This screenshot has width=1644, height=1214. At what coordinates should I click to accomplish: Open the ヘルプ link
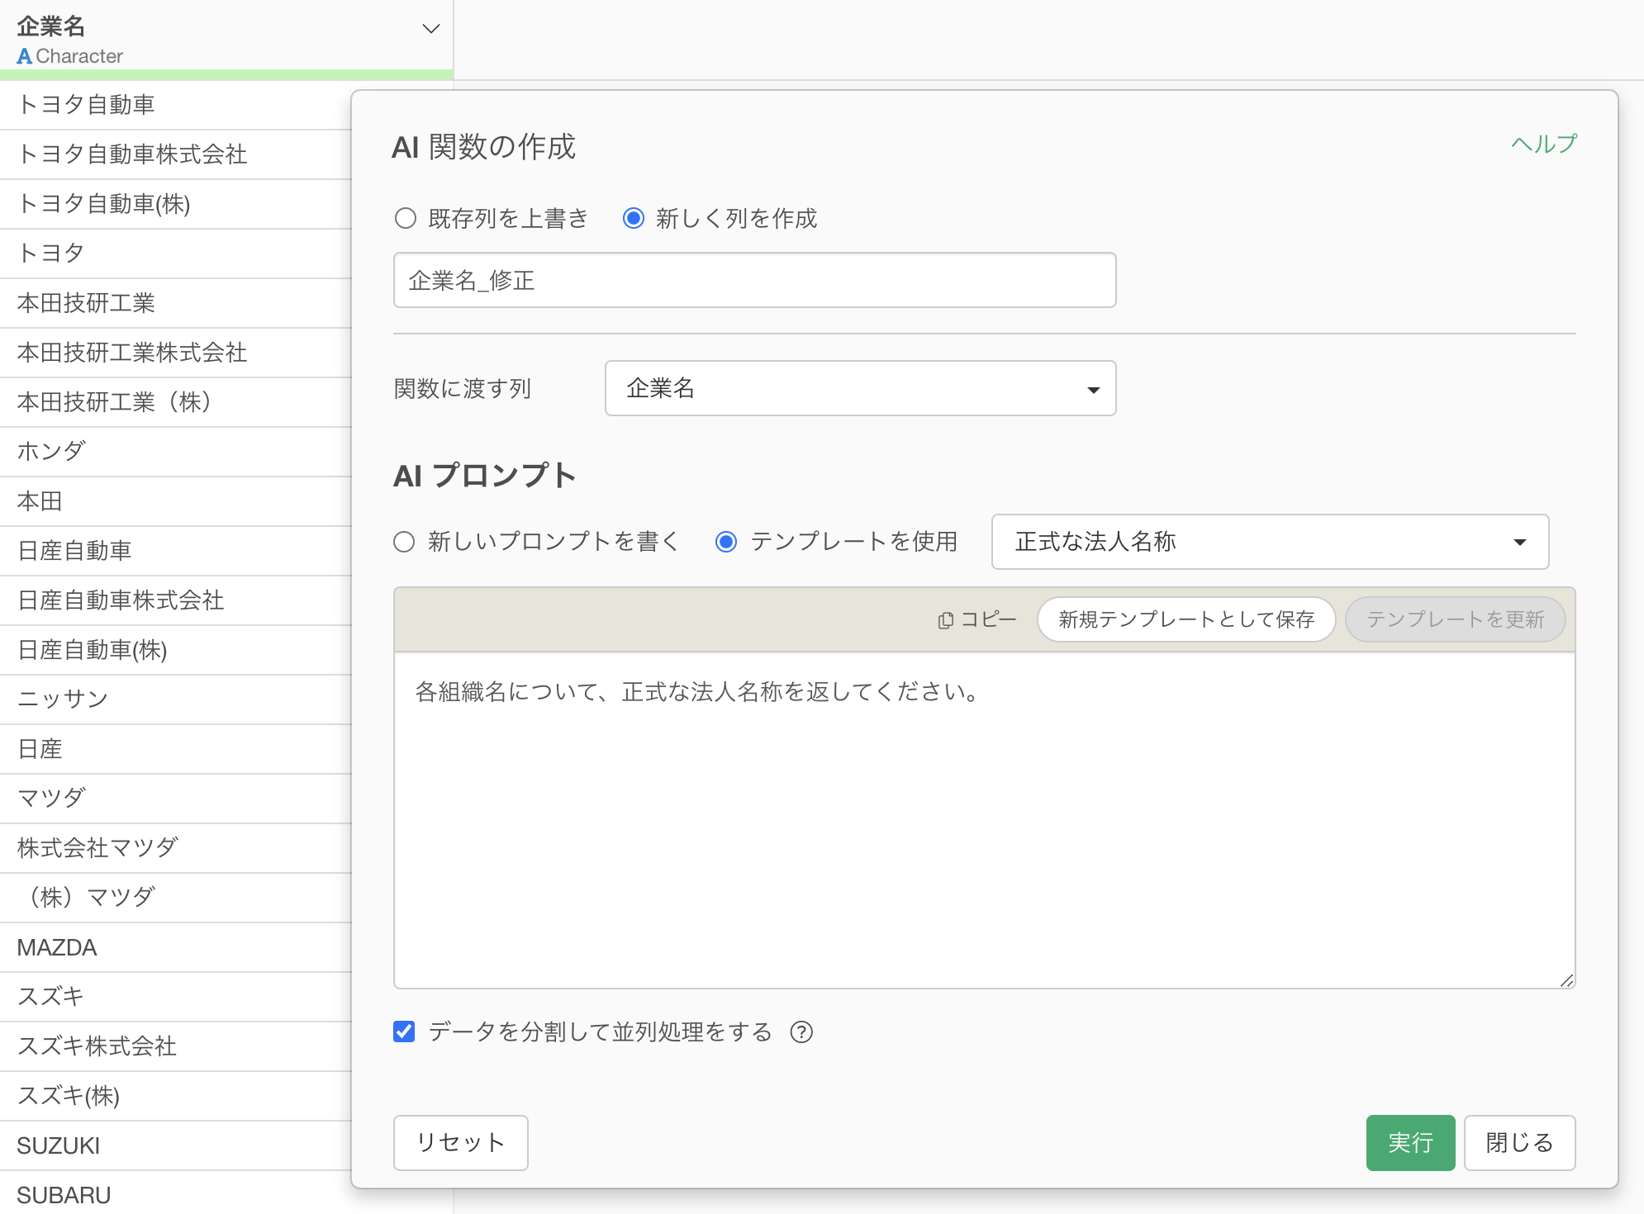pos(1543,145)
